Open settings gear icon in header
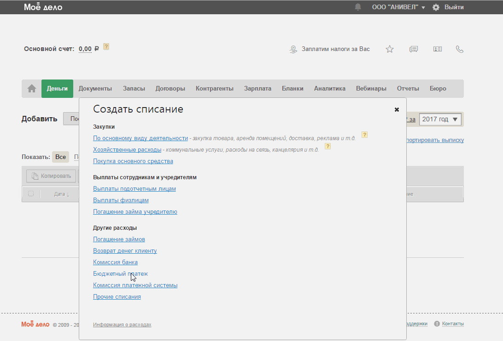The height and width of the screenshot is (341, 503). click(436, 7)
